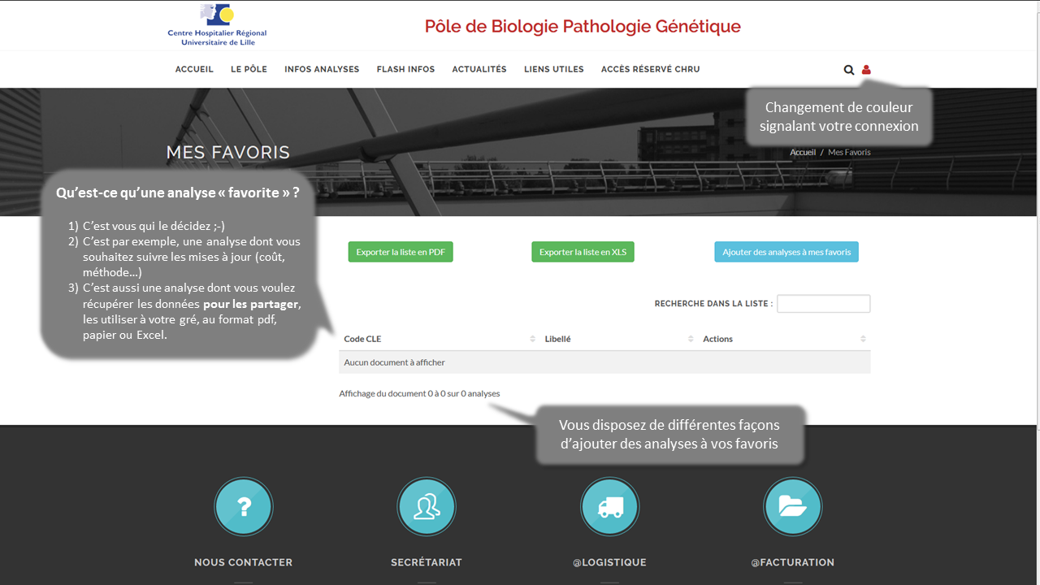1040x585 pixels.
Task: Open the facturation folder icon
Action: (x=793, y=506)
